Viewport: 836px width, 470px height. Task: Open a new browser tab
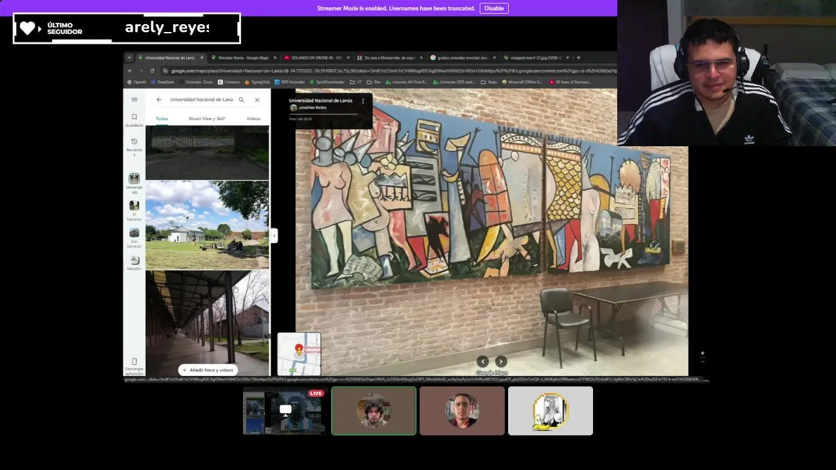[578, 57]
